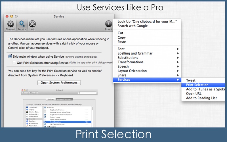Click the Launchpad icon in the sidebar list

tap(27, 108)
